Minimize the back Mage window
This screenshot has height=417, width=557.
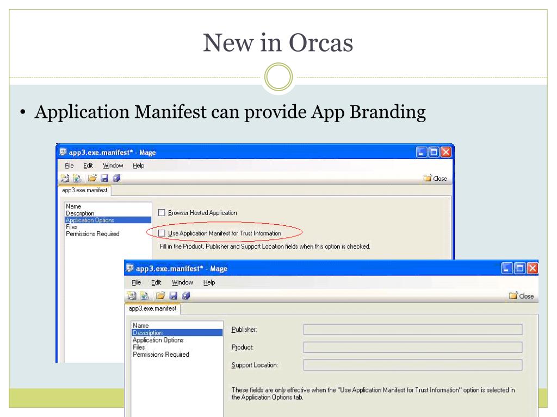[x=422, y=152]
